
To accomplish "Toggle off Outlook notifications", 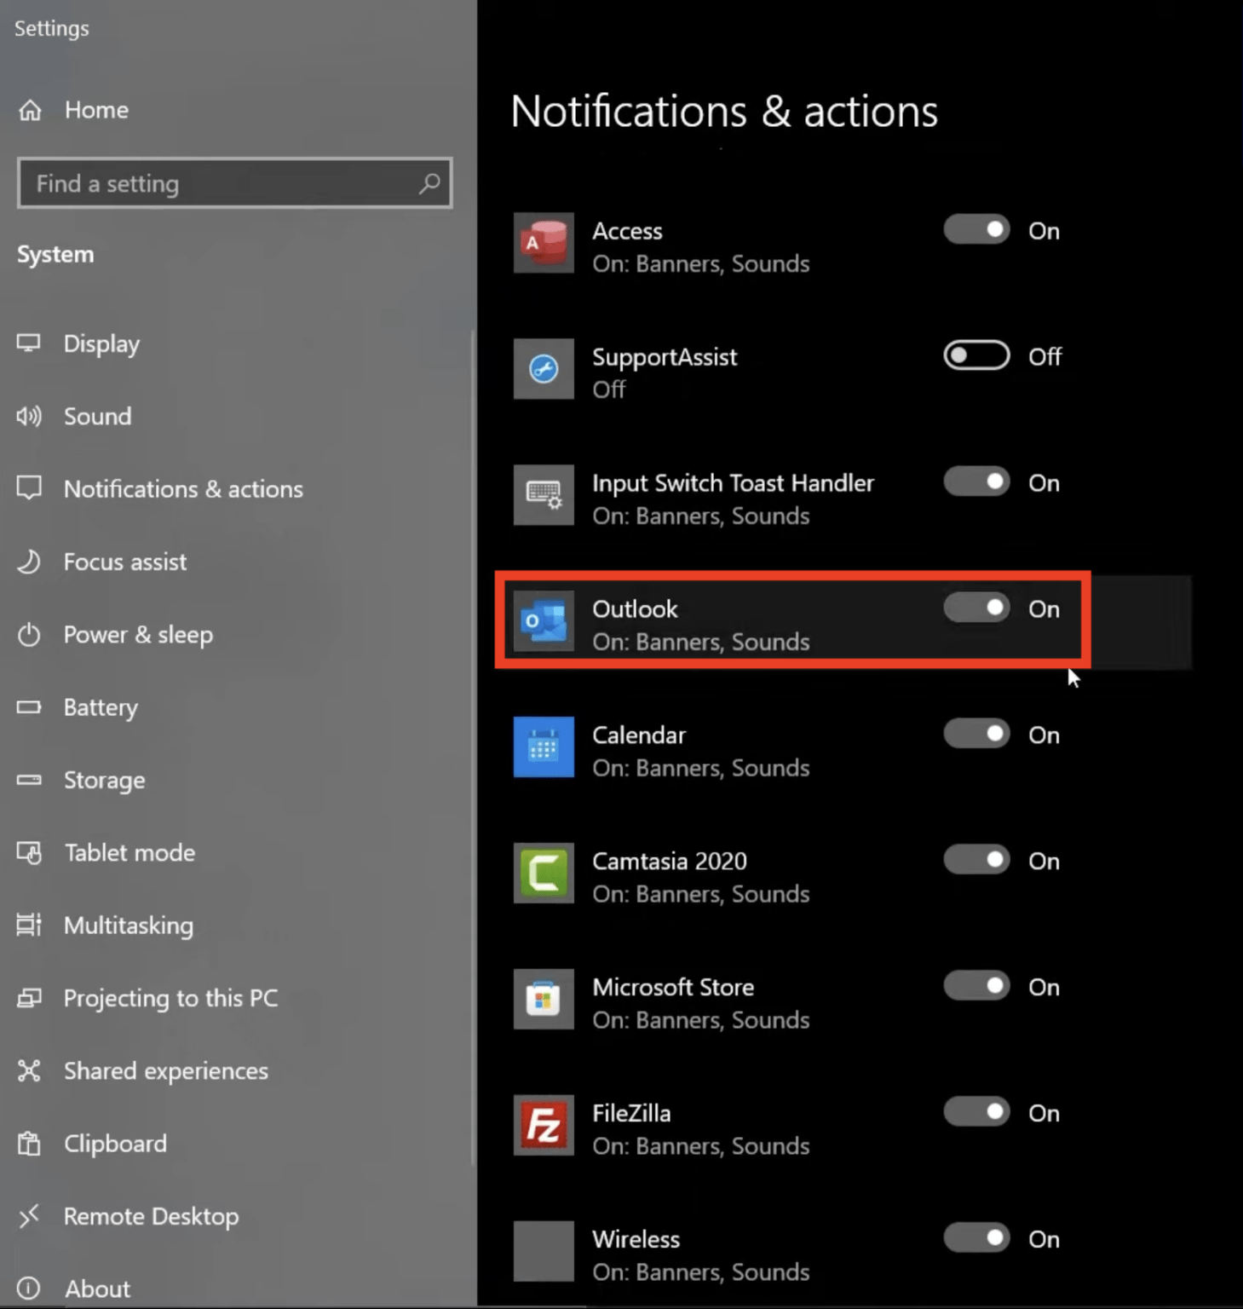I will coord(975,608).
